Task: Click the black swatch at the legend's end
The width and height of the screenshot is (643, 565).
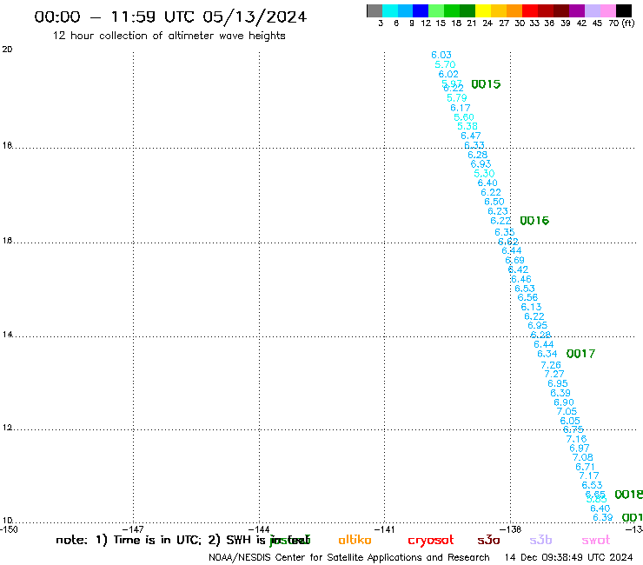Action: 624,10
